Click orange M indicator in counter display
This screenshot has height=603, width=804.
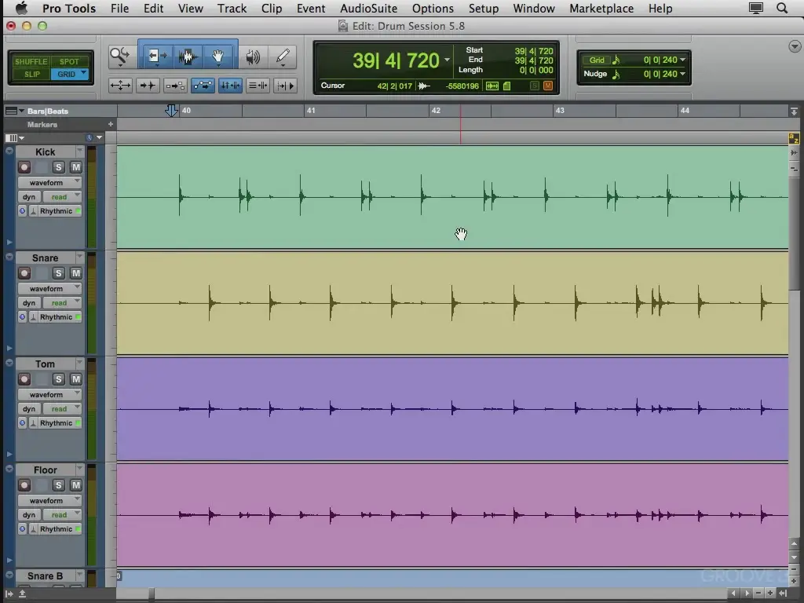click(548, 86)
